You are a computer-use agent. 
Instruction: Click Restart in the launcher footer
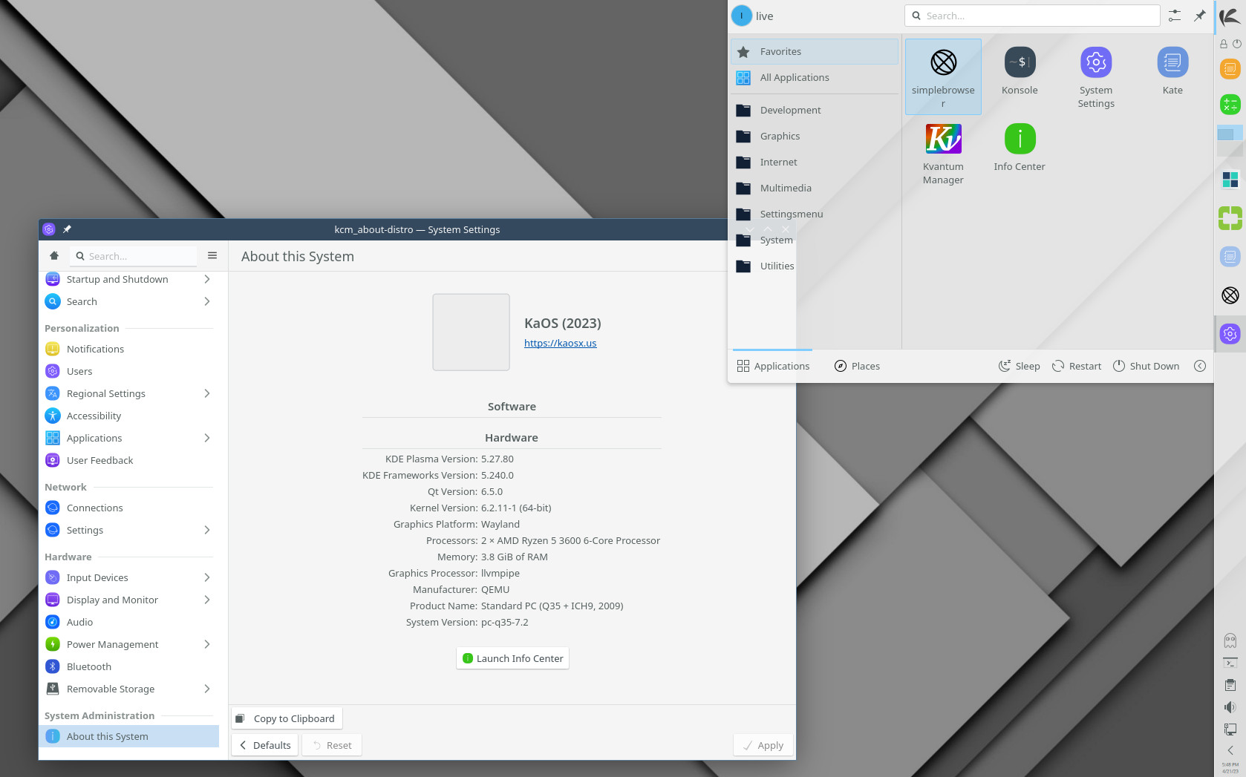point(1077,367)
